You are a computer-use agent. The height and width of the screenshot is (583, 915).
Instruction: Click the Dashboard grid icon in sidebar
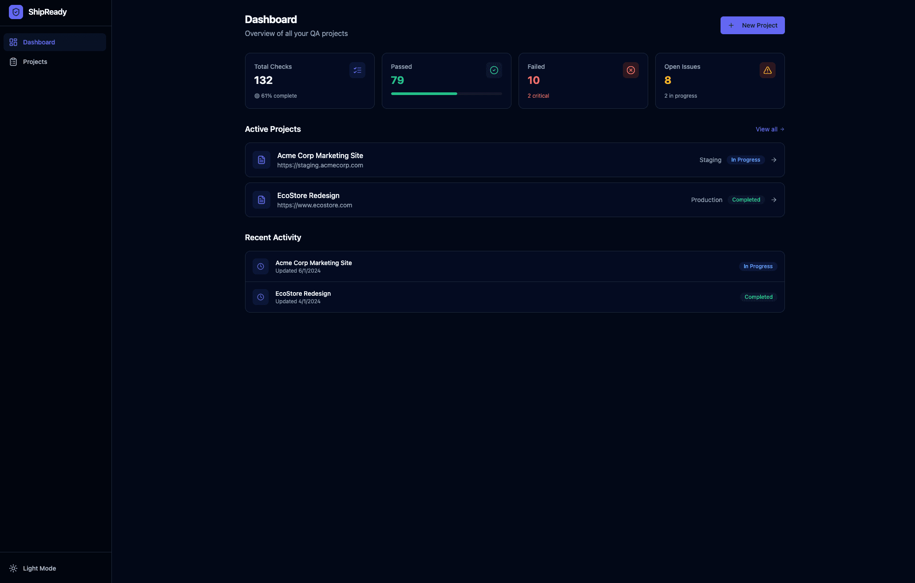13,42
